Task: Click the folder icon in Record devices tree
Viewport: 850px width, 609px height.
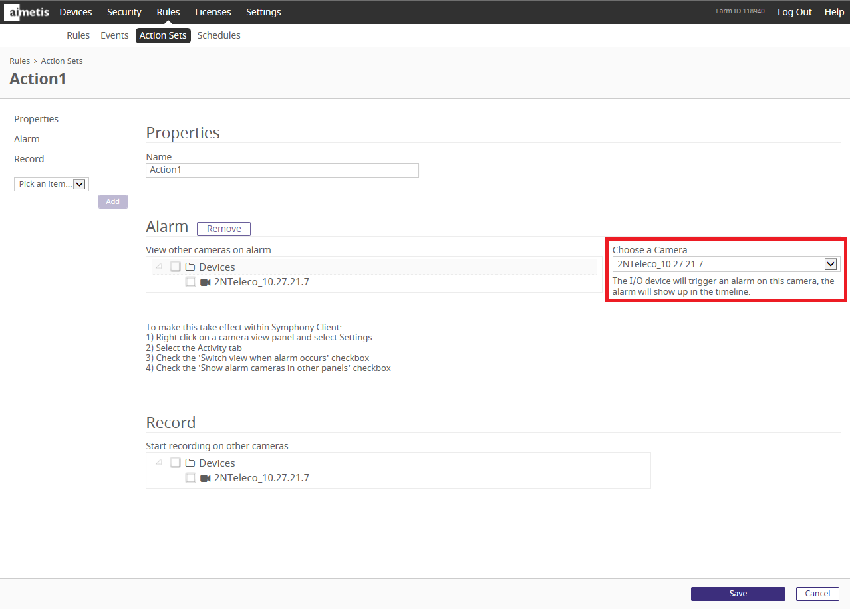Action: [x=190, y=463]
